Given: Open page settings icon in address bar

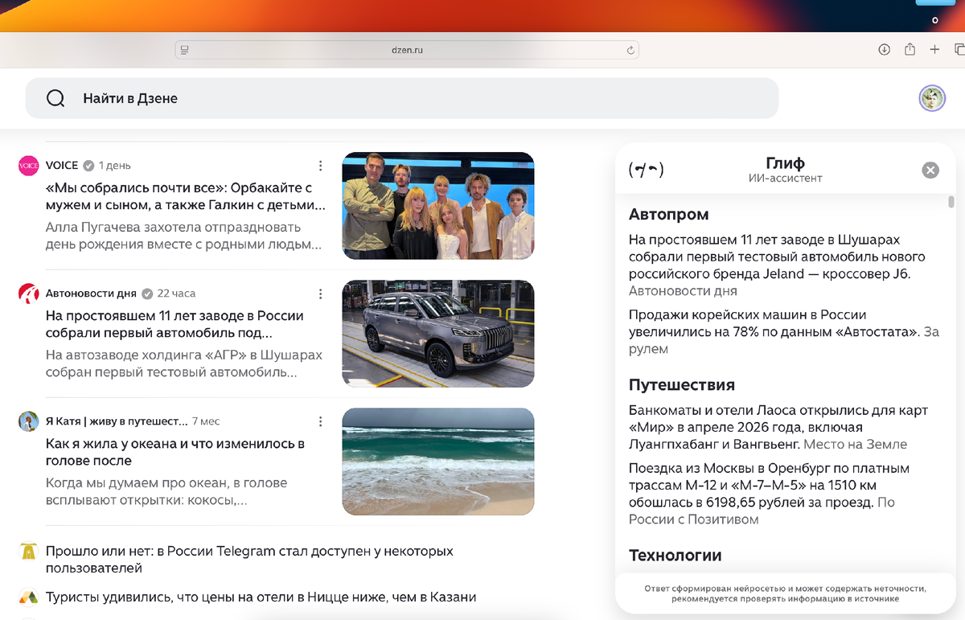Looking at the screenshot, I should click(x=185, y=50).
